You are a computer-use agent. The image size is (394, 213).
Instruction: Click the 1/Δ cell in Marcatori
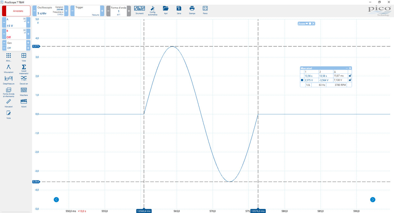[308, 85]
